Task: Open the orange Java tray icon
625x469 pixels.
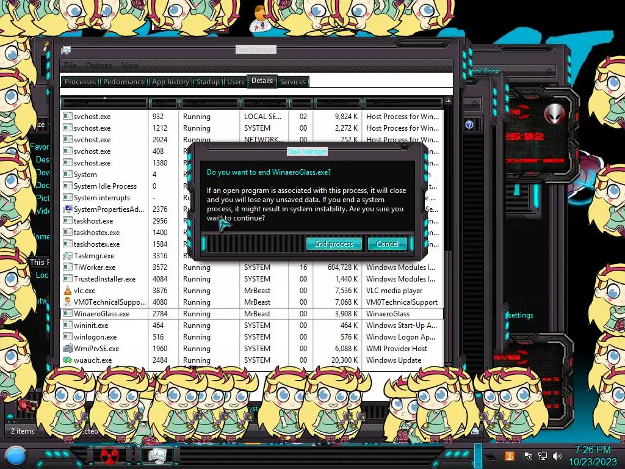Action: (509, 456)
